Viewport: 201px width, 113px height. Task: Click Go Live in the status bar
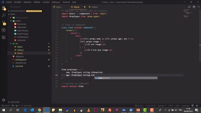coord(139,106)
